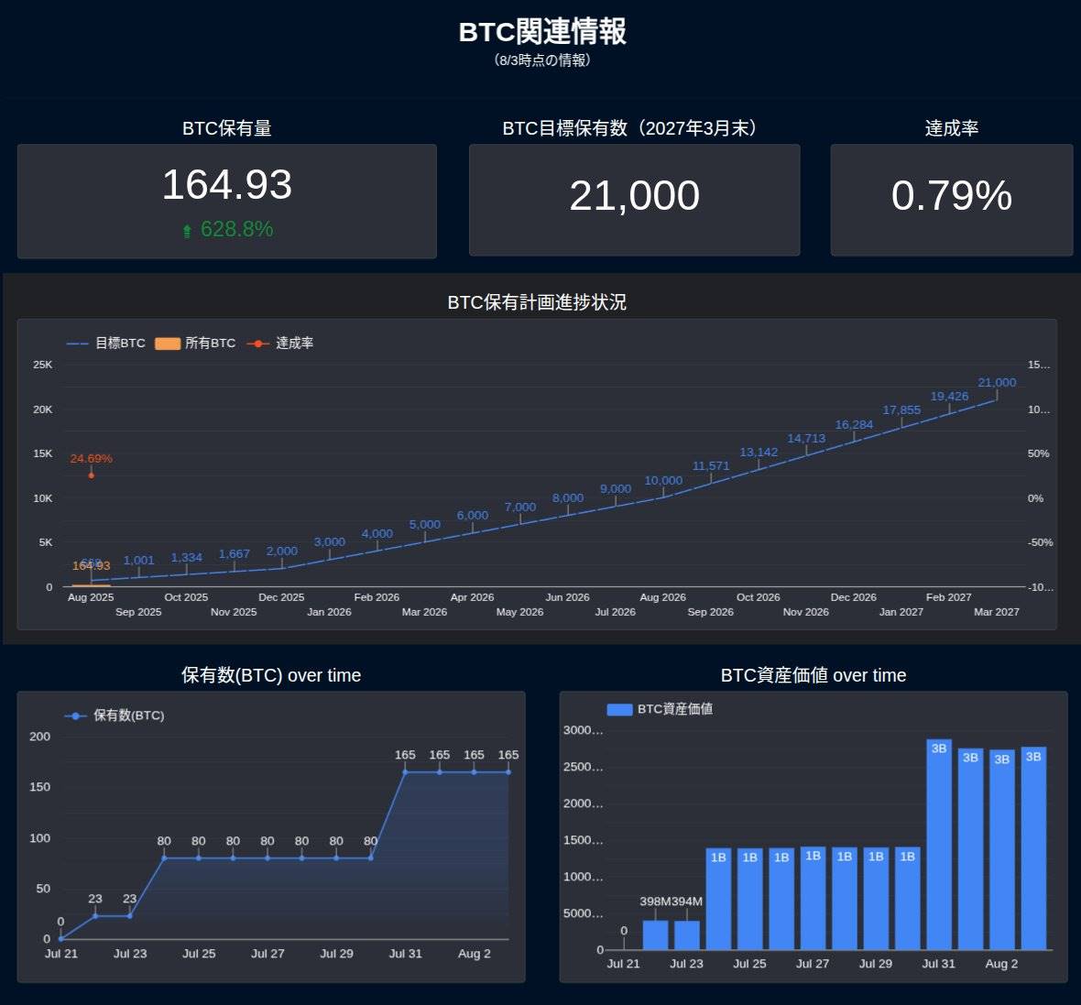
Task: Click the 0.79% achievement rate scorecard
Action: (952, 200)
